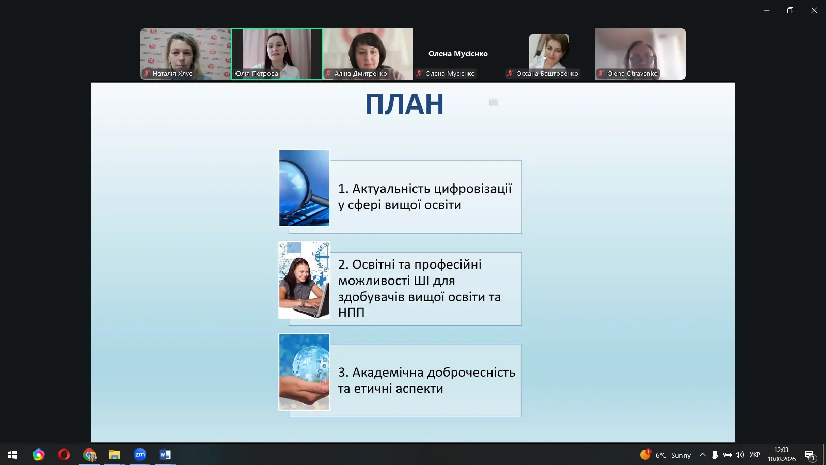Click the name label Olena Otravenko

(632, 73)
